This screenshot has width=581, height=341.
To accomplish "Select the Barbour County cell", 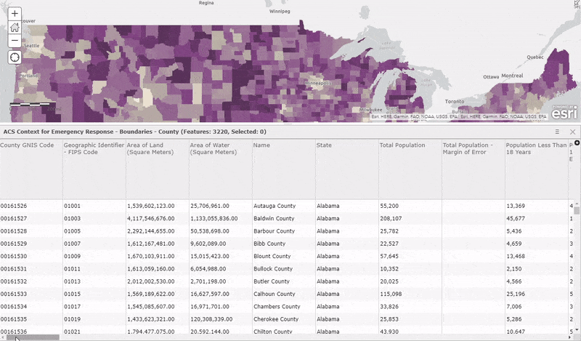I will [275, 231].
